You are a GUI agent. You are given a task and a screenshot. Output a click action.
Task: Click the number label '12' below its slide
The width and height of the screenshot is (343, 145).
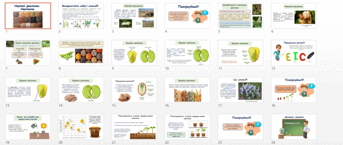point(273,68)
